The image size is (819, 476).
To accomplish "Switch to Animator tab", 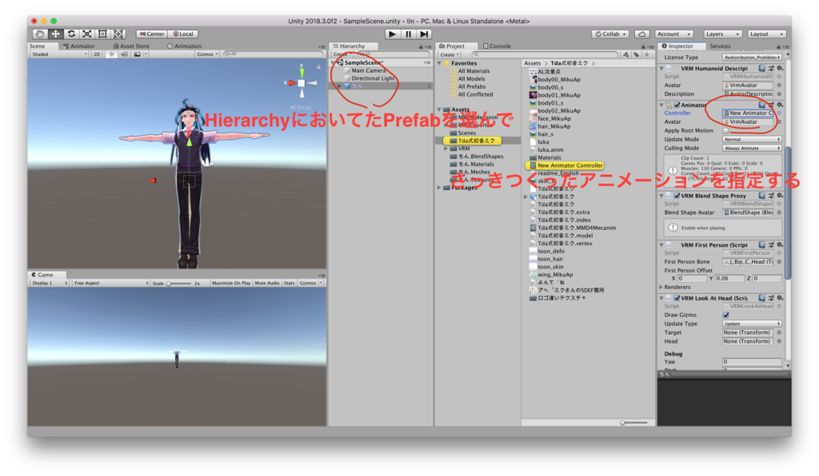I will [x=79, y=46].
